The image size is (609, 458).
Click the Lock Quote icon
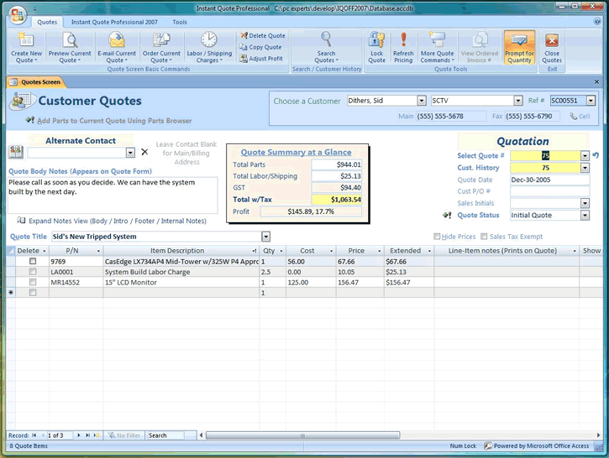pyautogui.click(x=376, y=46)
